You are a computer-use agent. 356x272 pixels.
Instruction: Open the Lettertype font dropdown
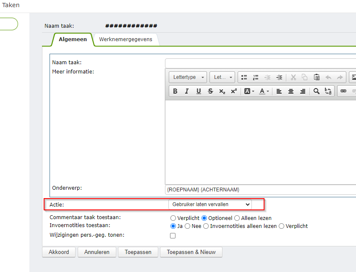point(188,77)
